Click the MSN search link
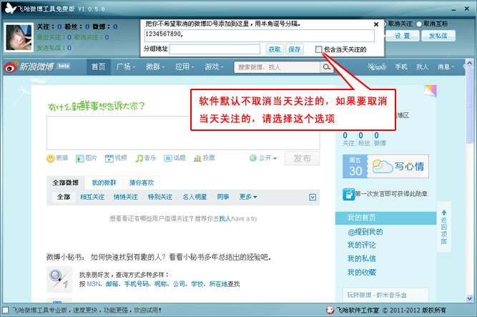Image resolution: width=477 pixels, height=317 pixels. pyautogui.click(x=94, y=284)
